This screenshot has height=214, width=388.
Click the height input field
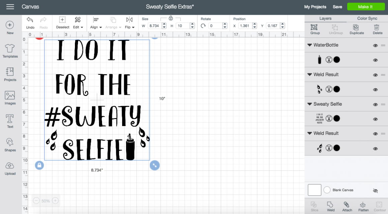183,26
